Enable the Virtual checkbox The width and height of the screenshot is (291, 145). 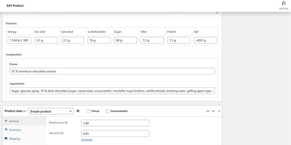coord(89,111)
